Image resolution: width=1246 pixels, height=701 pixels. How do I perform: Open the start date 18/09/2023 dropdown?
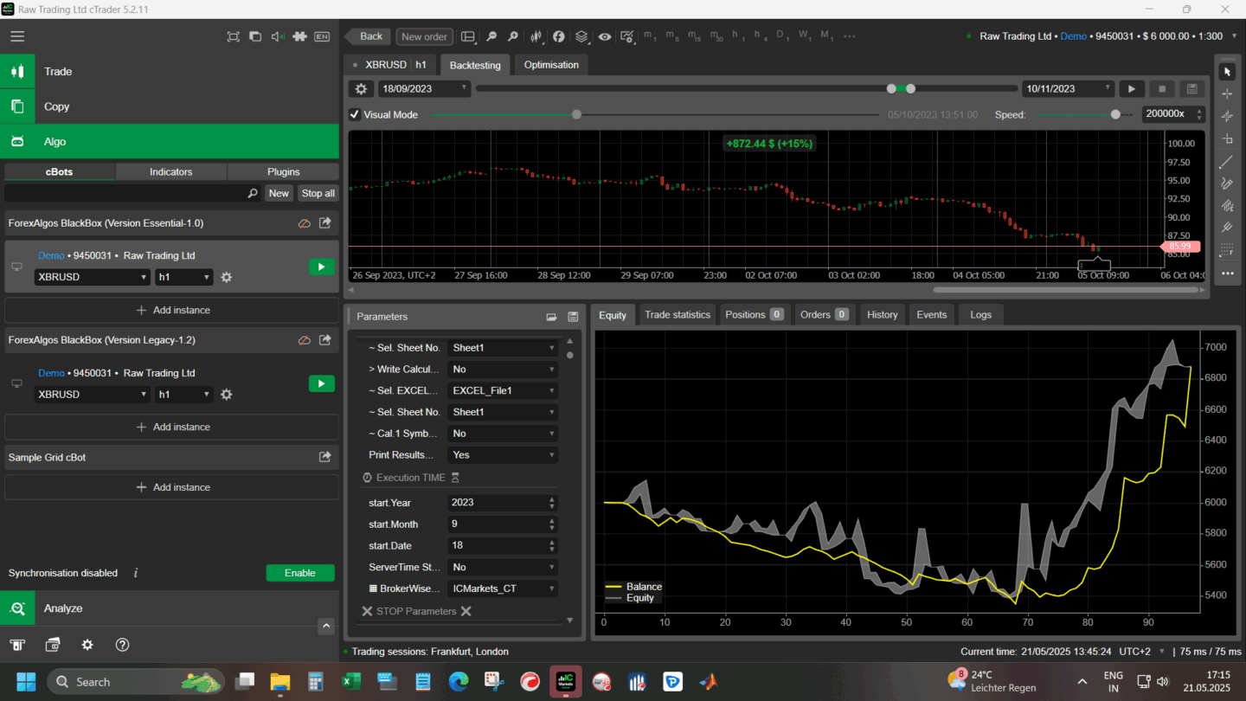tap(424, 89)
